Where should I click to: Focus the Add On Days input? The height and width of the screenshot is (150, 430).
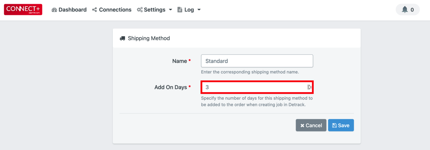pyautogui.click(x=257, y=87)
